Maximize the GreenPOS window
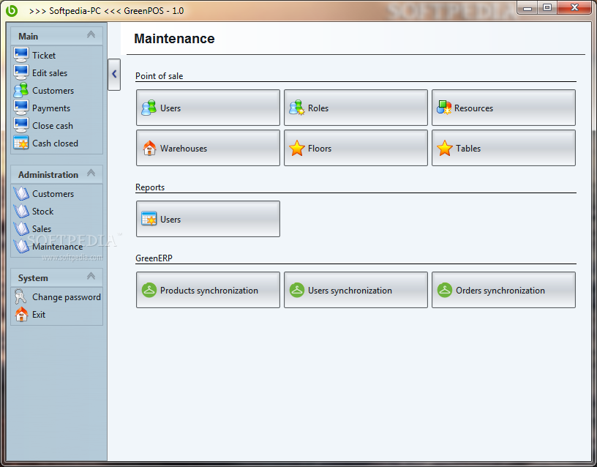 coord(547,7)
